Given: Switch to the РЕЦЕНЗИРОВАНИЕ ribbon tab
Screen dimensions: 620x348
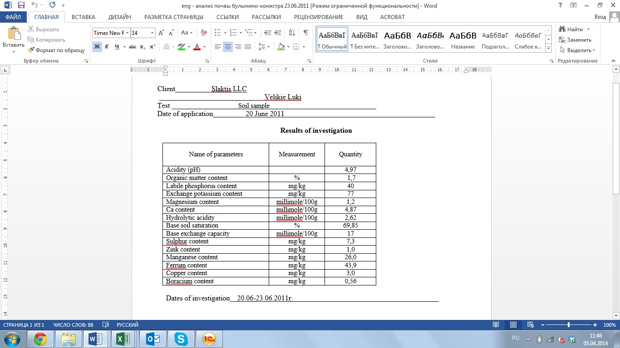Looking at the screenshot, I should click(319, 17).
